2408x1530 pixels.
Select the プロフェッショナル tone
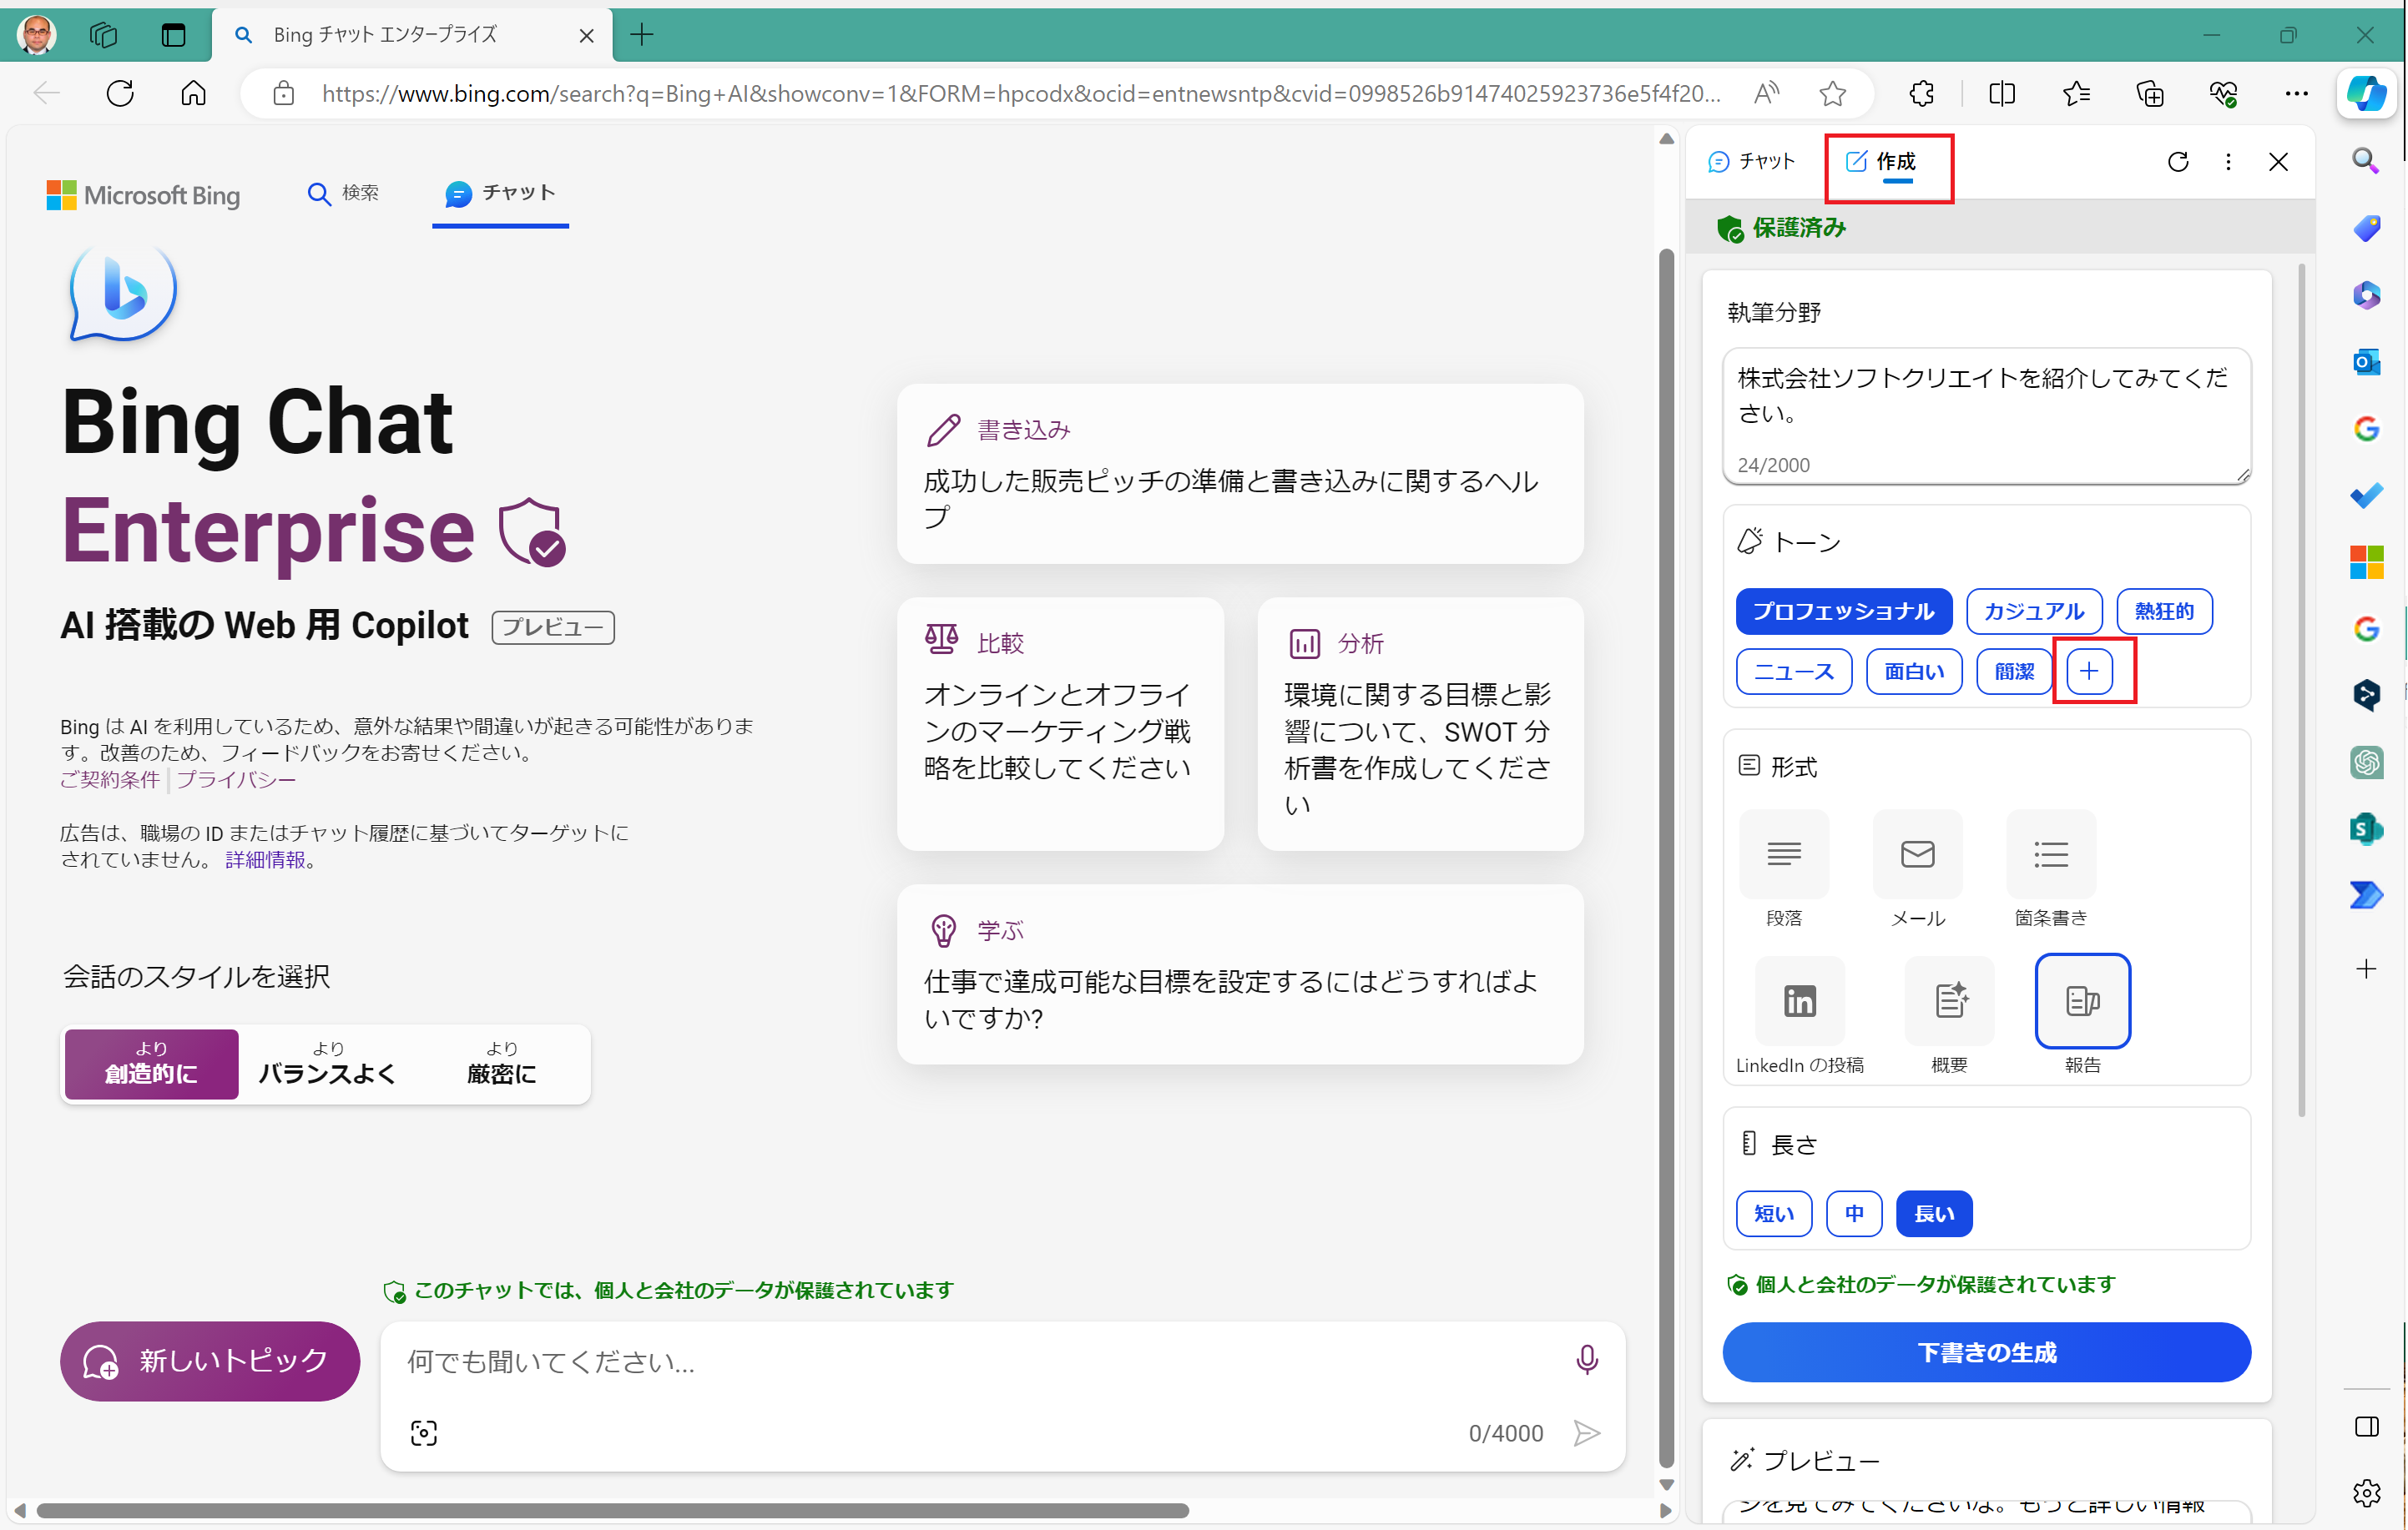1843,611
